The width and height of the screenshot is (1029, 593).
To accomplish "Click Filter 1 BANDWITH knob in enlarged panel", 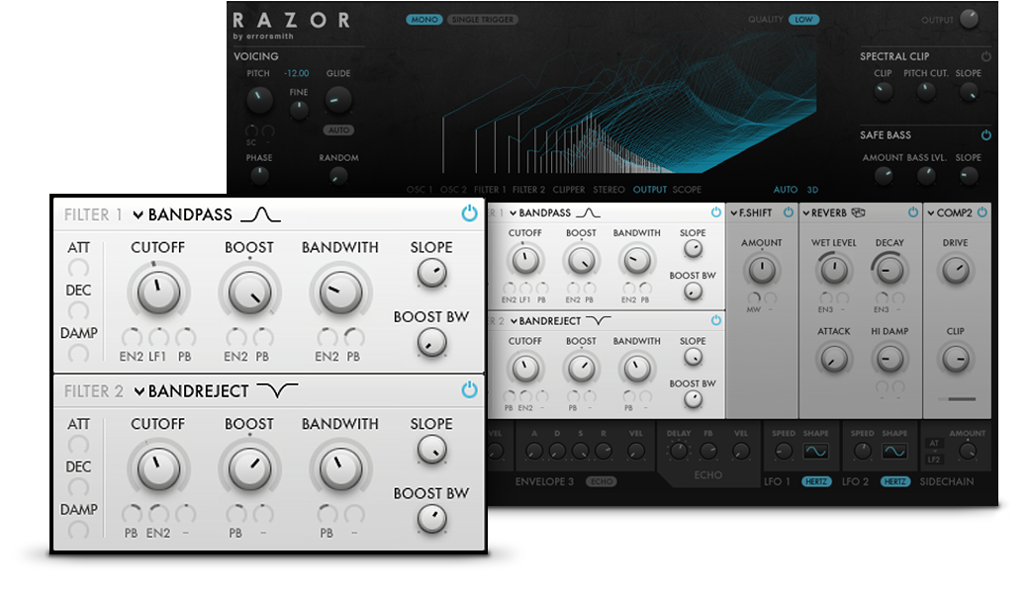I will point(340,293).
